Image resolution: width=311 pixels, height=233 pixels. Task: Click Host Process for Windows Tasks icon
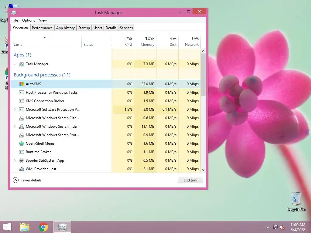click(x=22, y=93)
